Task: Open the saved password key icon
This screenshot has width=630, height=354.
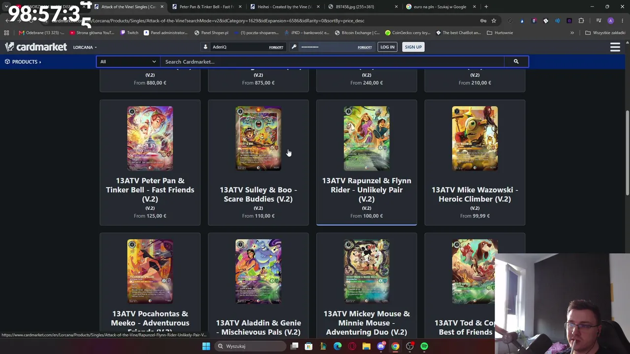Action: tap(483, 21)
